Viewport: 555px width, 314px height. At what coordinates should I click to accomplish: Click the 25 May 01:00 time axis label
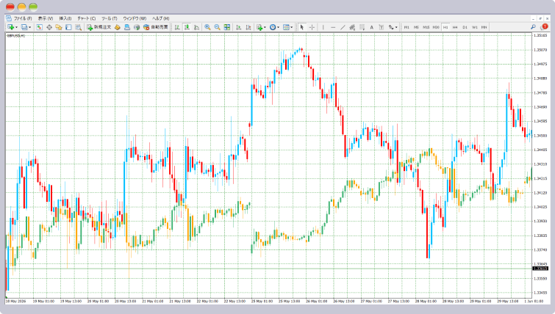(x=262, y=302)
